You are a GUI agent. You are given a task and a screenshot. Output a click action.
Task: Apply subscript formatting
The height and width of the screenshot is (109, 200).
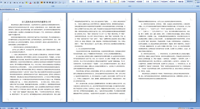coord(17,3)
